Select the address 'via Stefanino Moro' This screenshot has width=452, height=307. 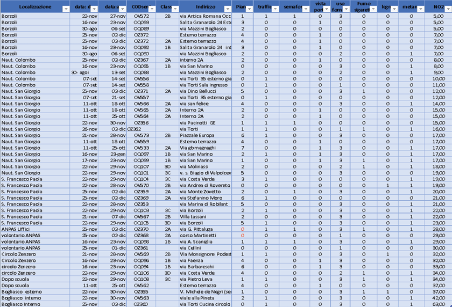205,198
